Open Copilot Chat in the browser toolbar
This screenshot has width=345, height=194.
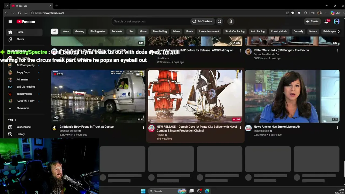pyautogui.click(x=335, y=13)
